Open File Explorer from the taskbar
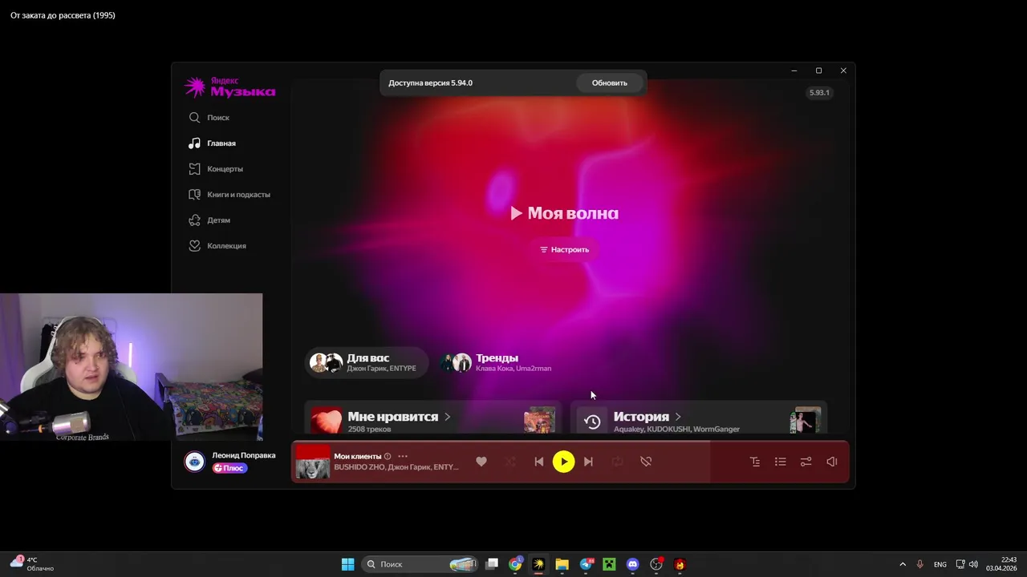Screen dimensions: 1027x577 click(x=562, y=564)
